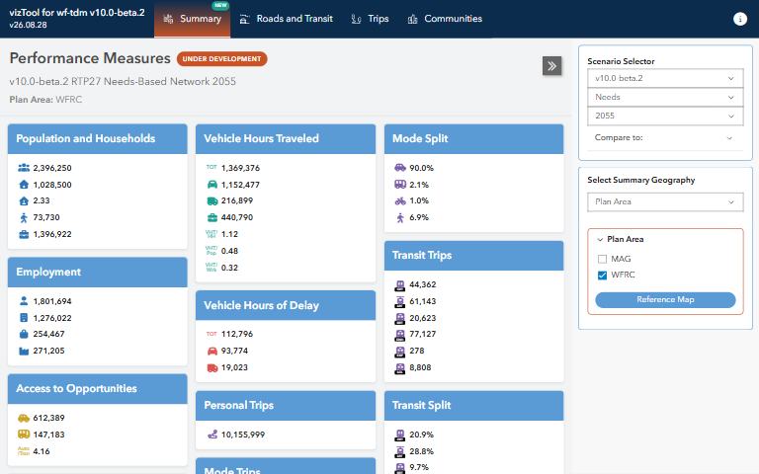Click the VHT per household value 1.12
Image resolution: width=759 pixels, height=474 pixels.
point(229,234)
